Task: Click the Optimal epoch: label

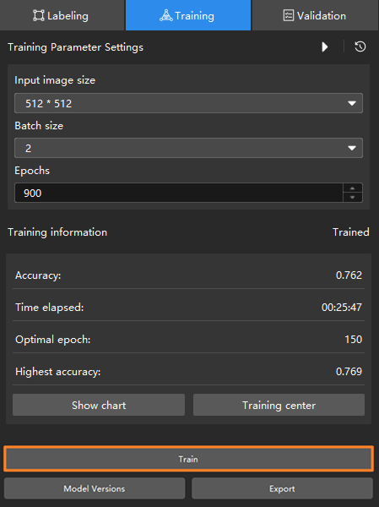Action: tap(53, 340)
